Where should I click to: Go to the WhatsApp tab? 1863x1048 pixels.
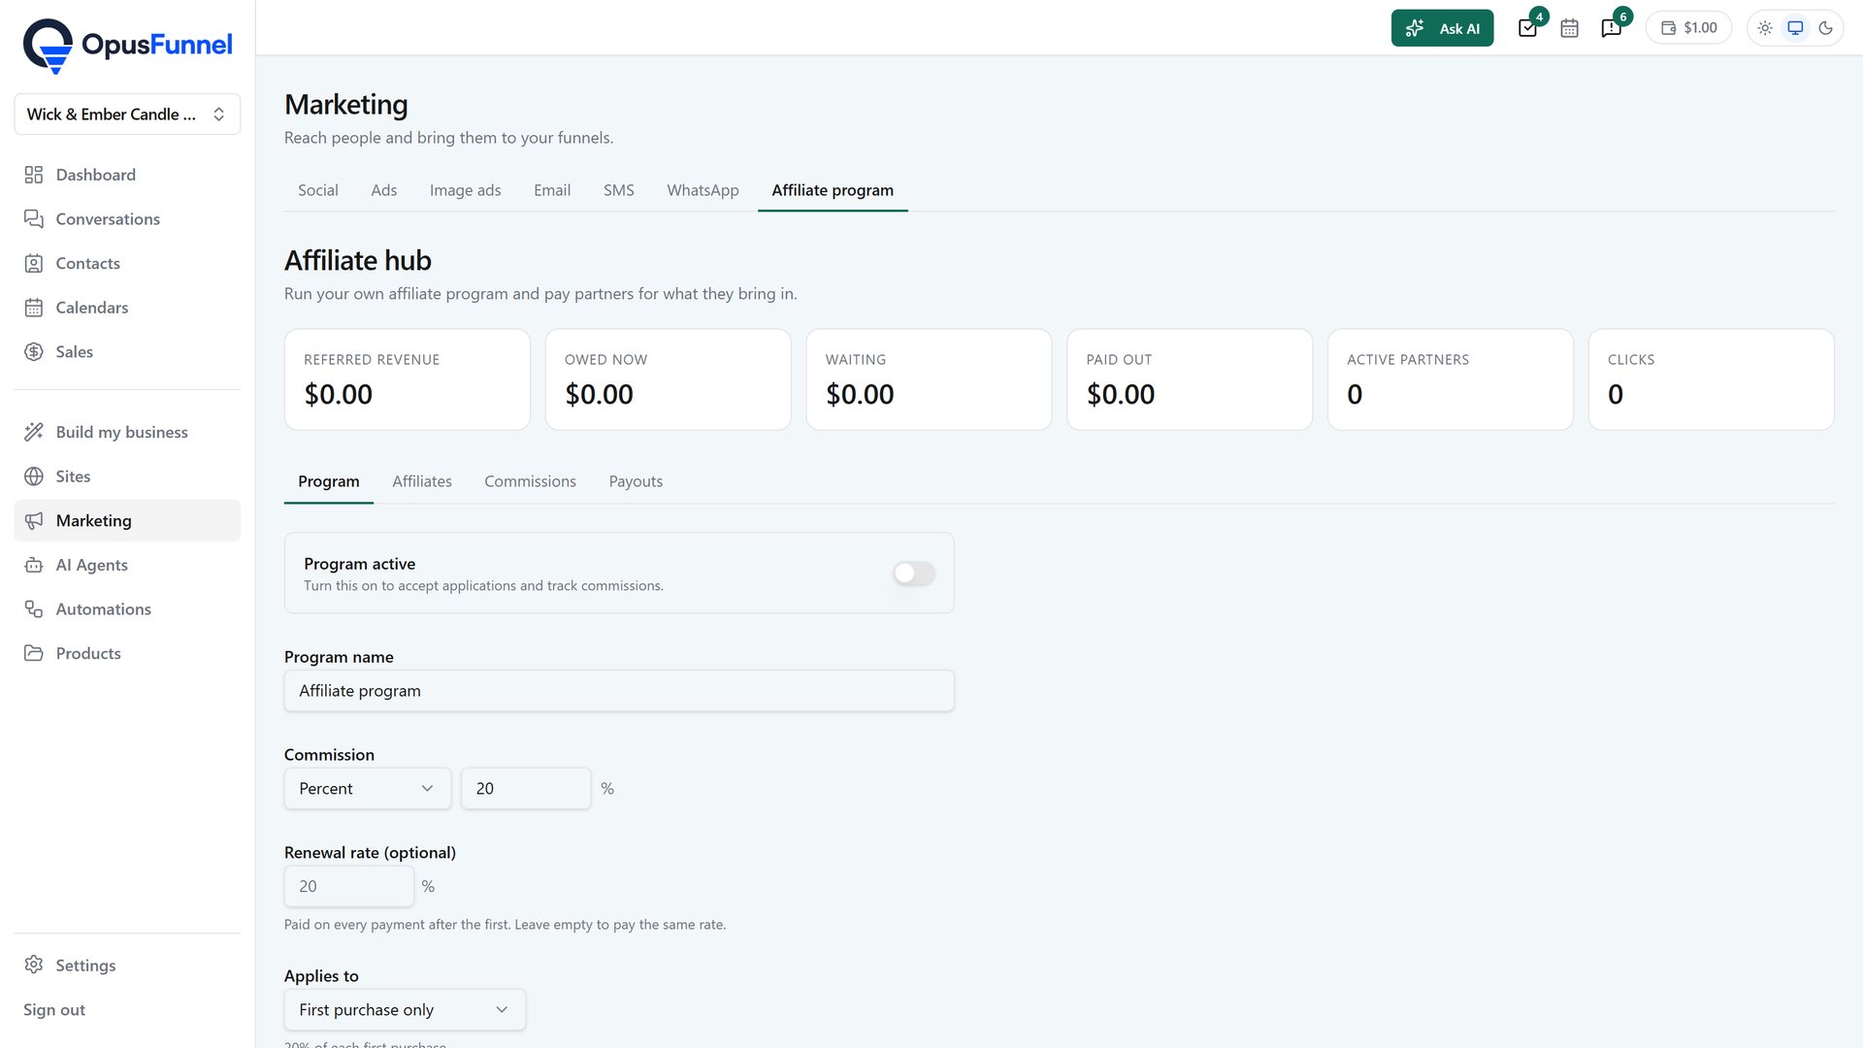click(x=703, y=190)
